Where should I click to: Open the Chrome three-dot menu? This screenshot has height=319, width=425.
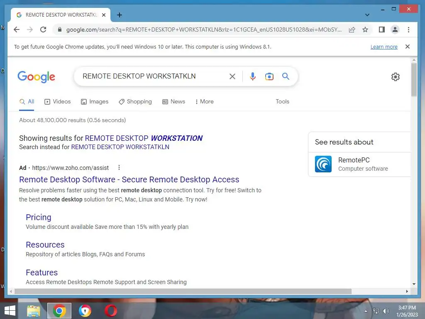tap(408, 29)
